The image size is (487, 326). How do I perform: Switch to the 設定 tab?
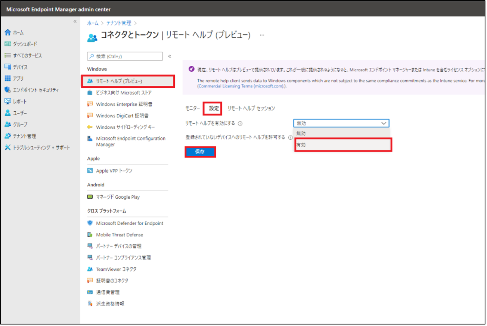click(214, 108)
